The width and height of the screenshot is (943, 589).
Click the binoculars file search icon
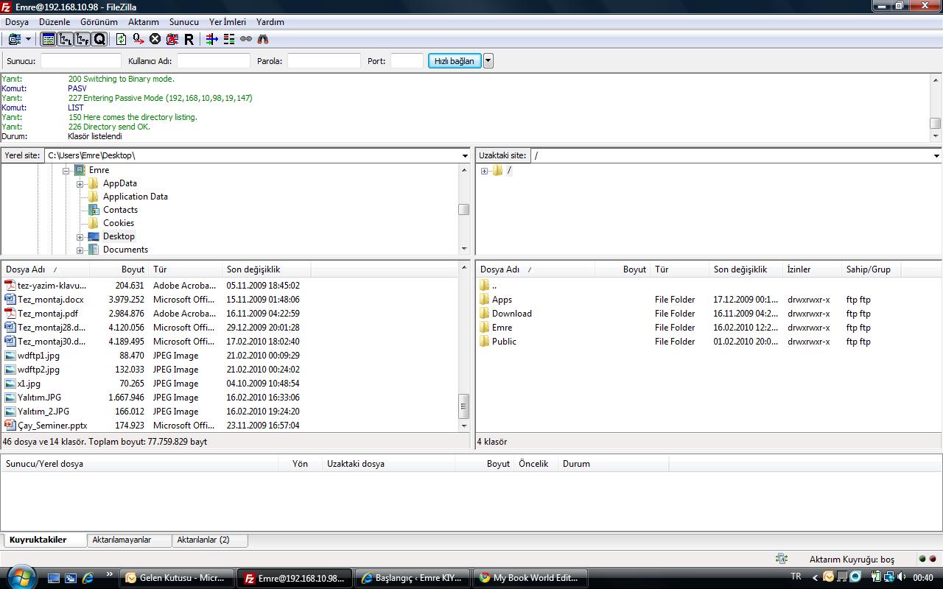pos(263,39)
